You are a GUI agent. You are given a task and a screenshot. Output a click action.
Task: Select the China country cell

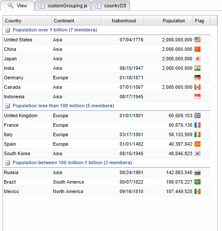tap(28, 49)
